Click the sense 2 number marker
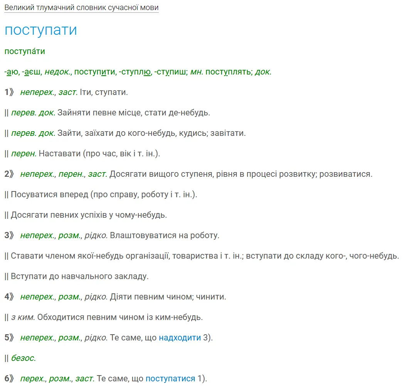This screenshot has height=391, width=409. [x=9, y=174]
